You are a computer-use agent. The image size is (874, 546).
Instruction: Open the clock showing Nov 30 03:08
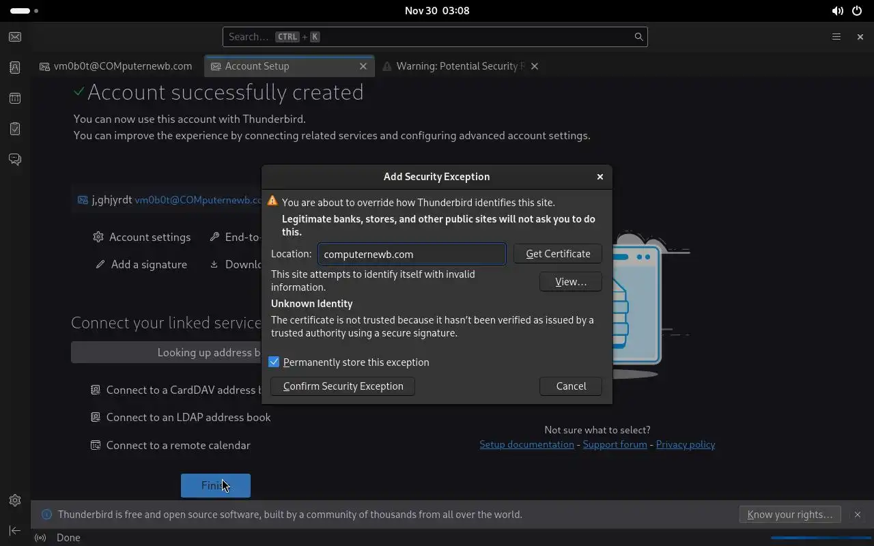point(437,11)
